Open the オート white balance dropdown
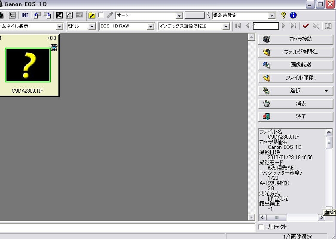This screenshot has height=239, width=336. coord(179,15)
